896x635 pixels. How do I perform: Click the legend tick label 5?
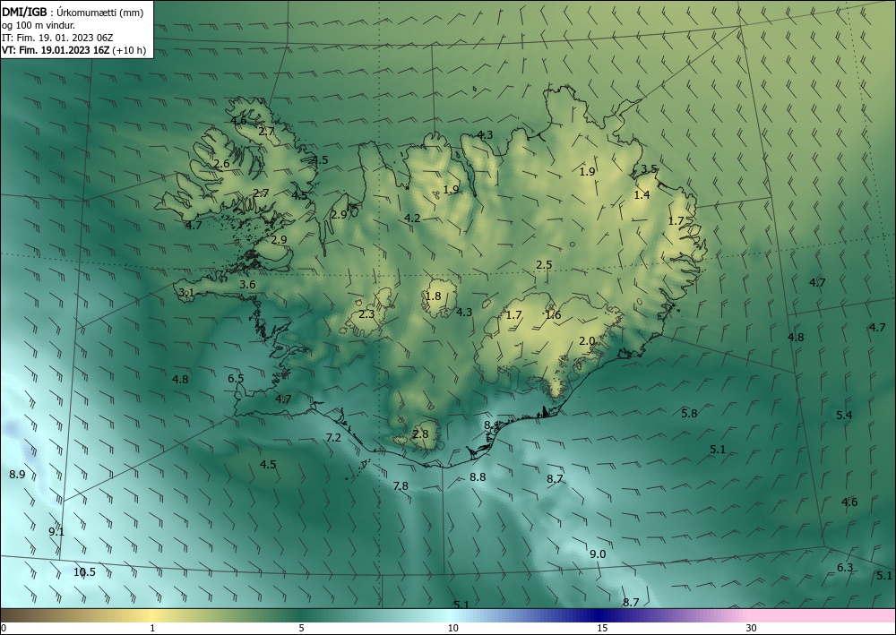coord(301,628)
